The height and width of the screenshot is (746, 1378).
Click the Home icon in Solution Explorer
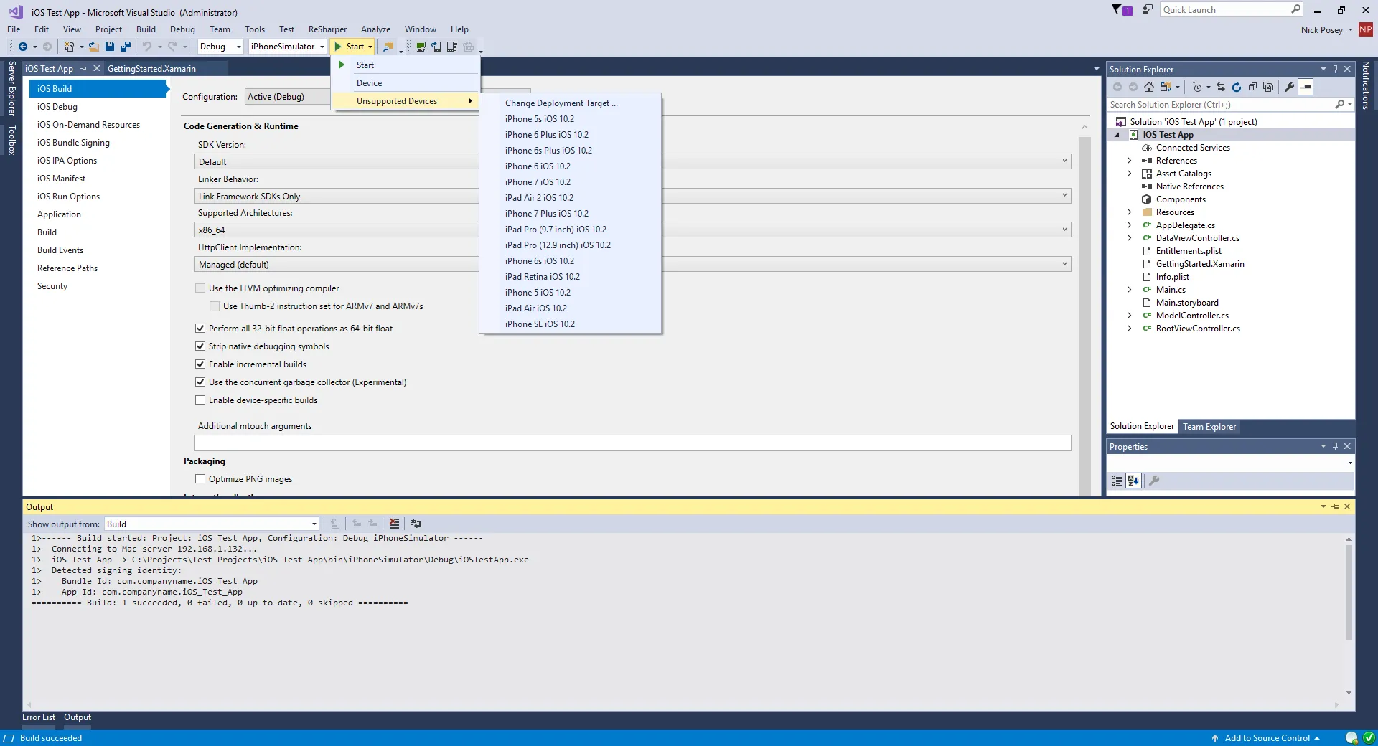pos(1149,87)
